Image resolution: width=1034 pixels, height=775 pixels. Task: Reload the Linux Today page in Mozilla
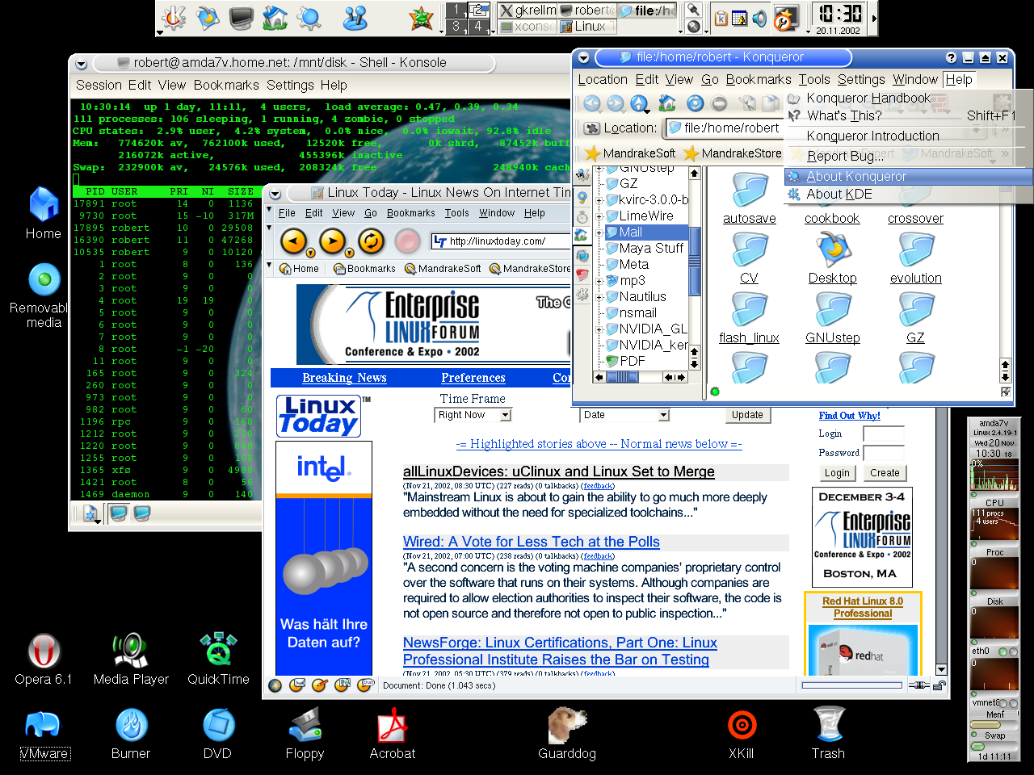tap(371, 241)
